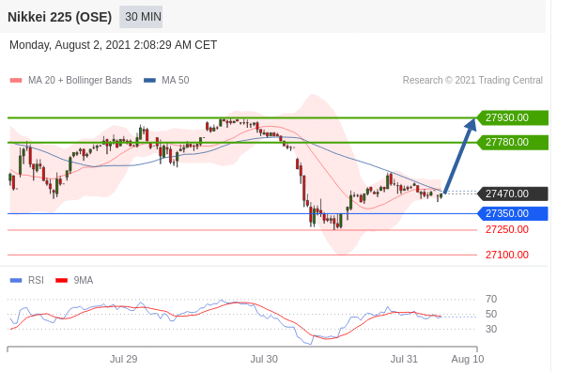The height and width of the screenshot is (372, 572).
Task: Click the MA 20 + Bollinger Bands swatch
Action: (x=16, y=80)
